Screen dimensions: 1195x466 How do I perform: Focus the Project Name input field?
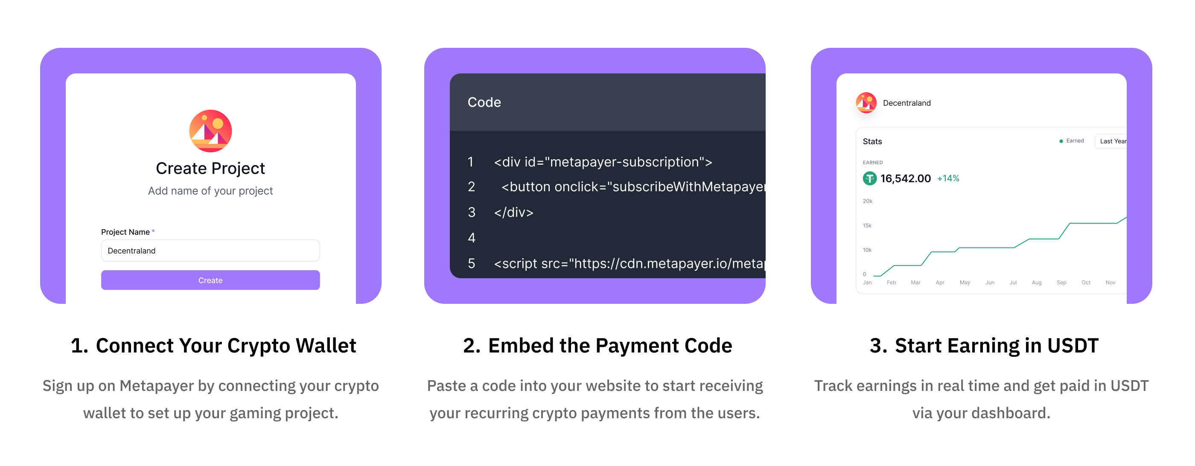(210, 251)
